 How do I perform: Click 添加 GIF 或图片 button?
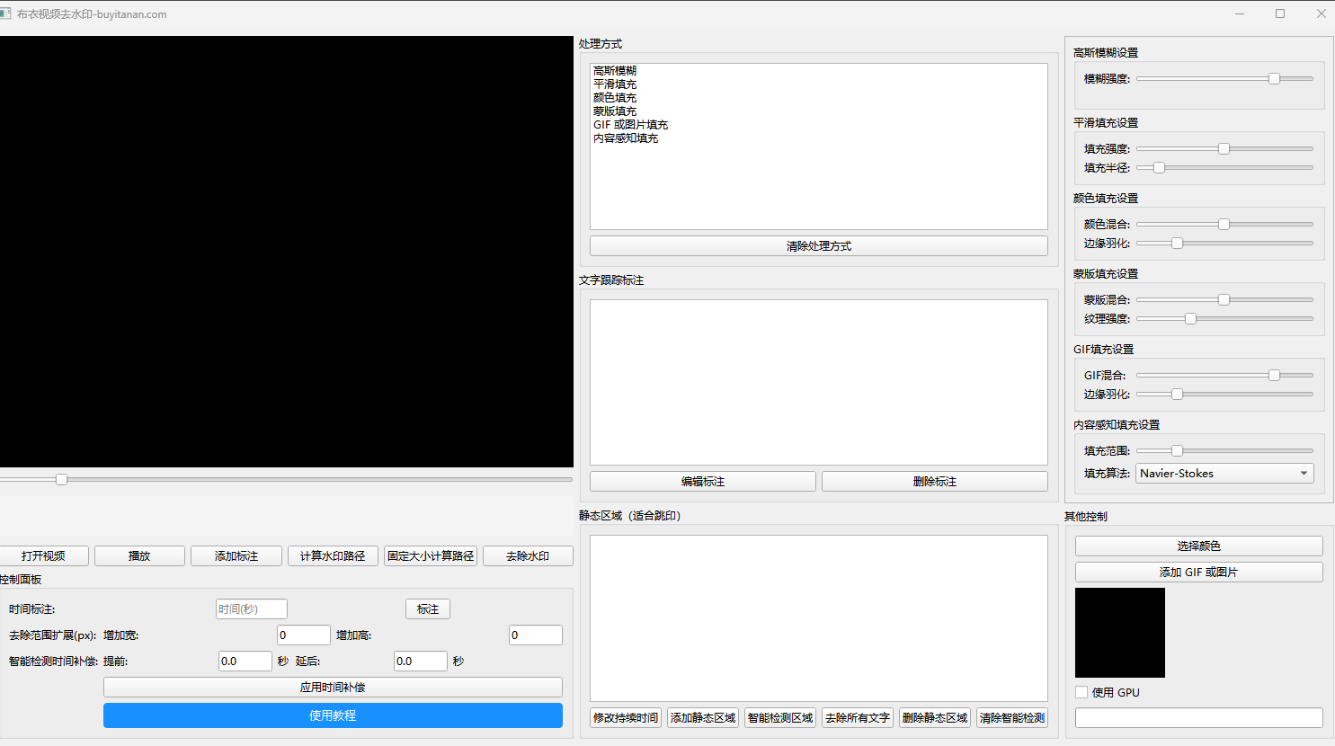pyautogui.click(x=1199, y=573)
